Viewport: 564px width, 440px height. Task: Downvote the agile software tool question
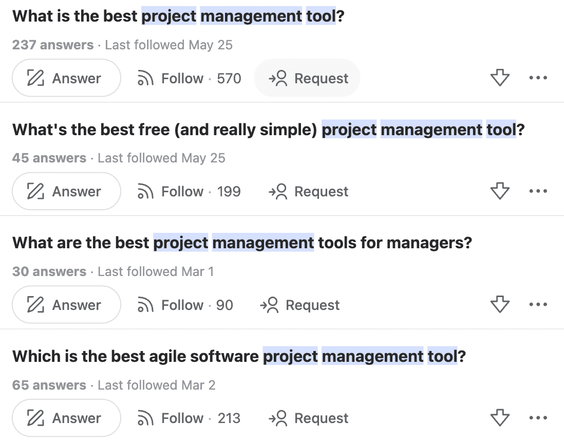point(500,418)
